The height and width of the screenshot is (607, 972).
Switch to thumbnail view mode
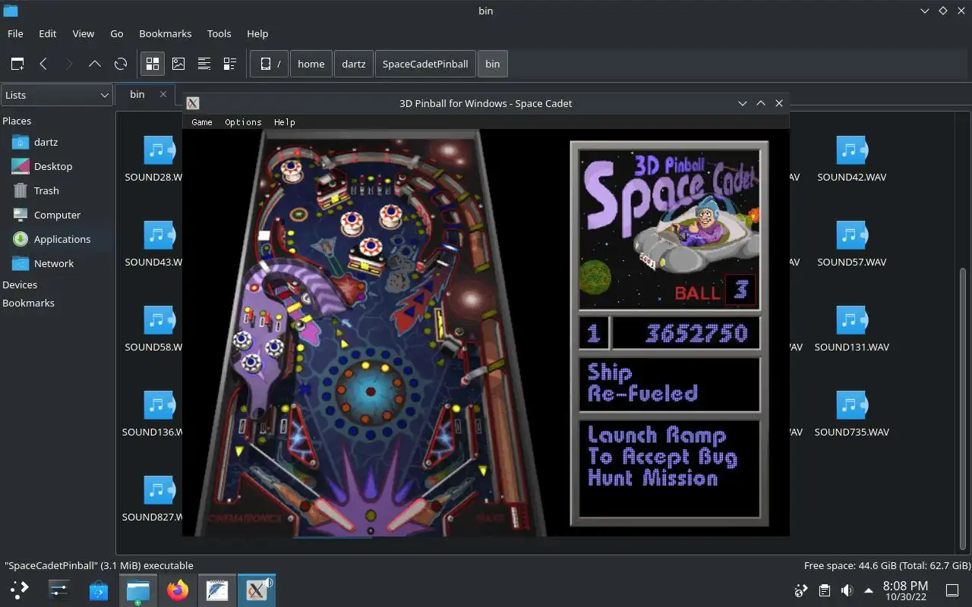pyautogui.click(x=178, y=64)
